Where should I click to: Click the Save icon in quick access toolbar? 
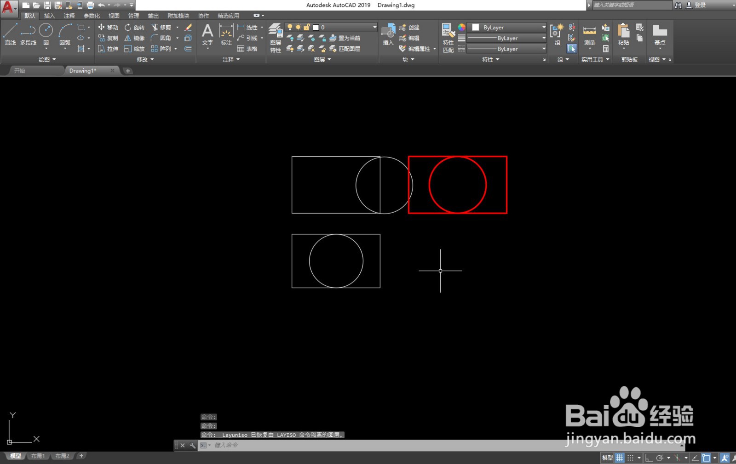click(x=47, y=5)
